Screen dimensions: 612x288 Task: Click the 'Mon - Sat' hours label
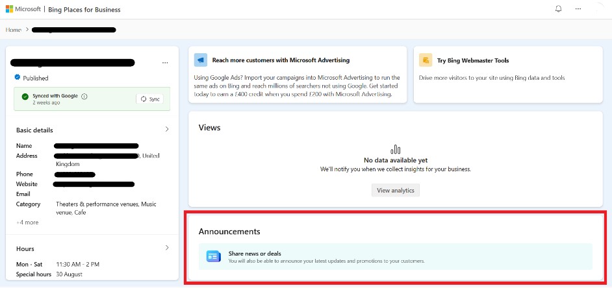coord(28,264)
